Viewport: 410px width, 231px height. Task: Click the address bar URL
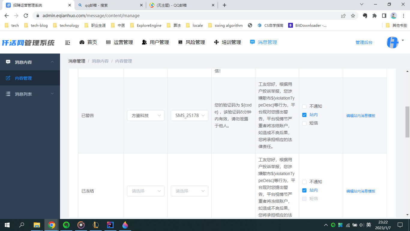(91, 16)
